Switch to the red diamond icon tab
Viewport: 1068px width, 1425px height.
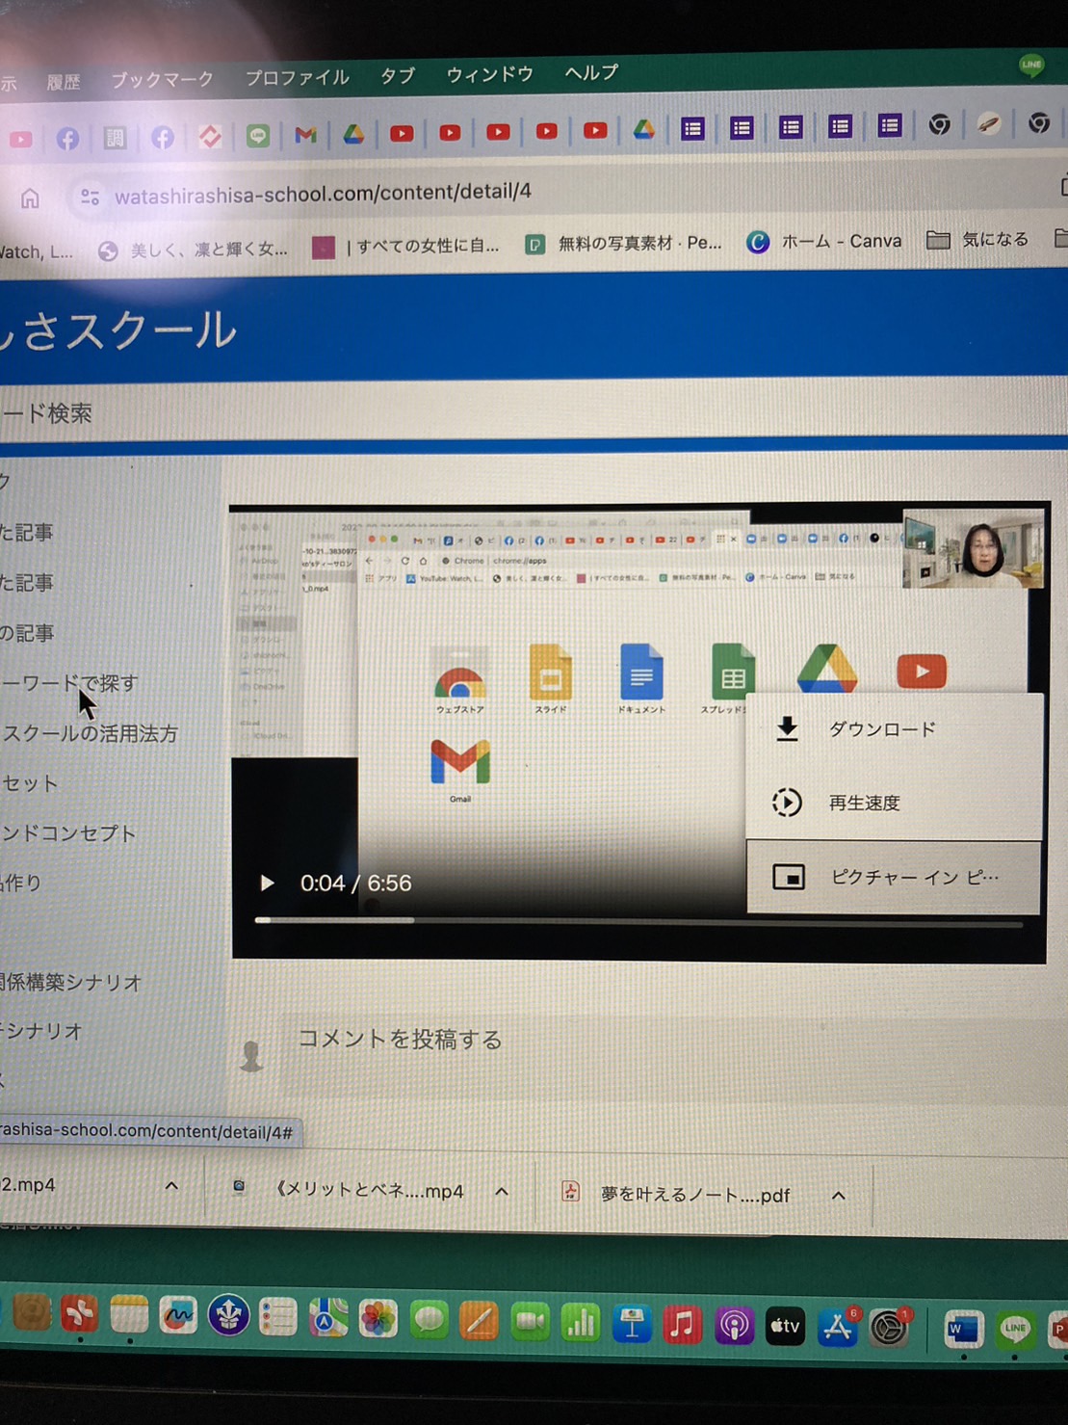point(210,137)
